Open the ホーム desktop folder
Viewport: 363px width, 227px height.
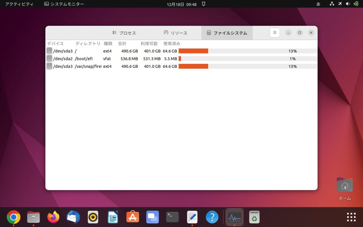(x=345, y=189)
